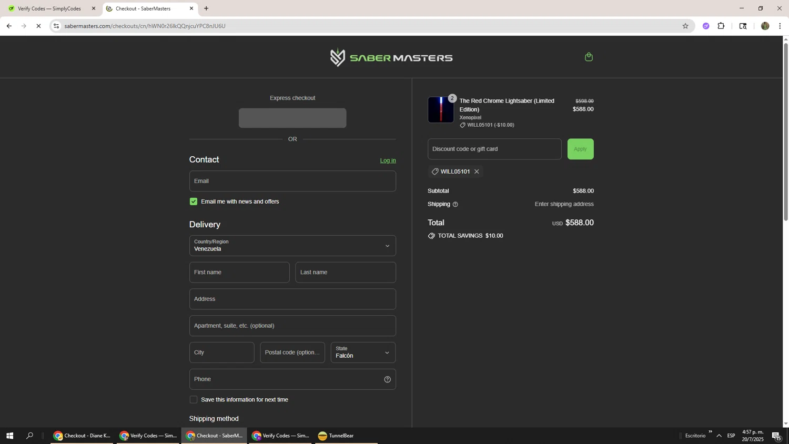Focus the Email input field
Image resolution: width=789 pixels, height=444 pixels.
pos(292,181)
